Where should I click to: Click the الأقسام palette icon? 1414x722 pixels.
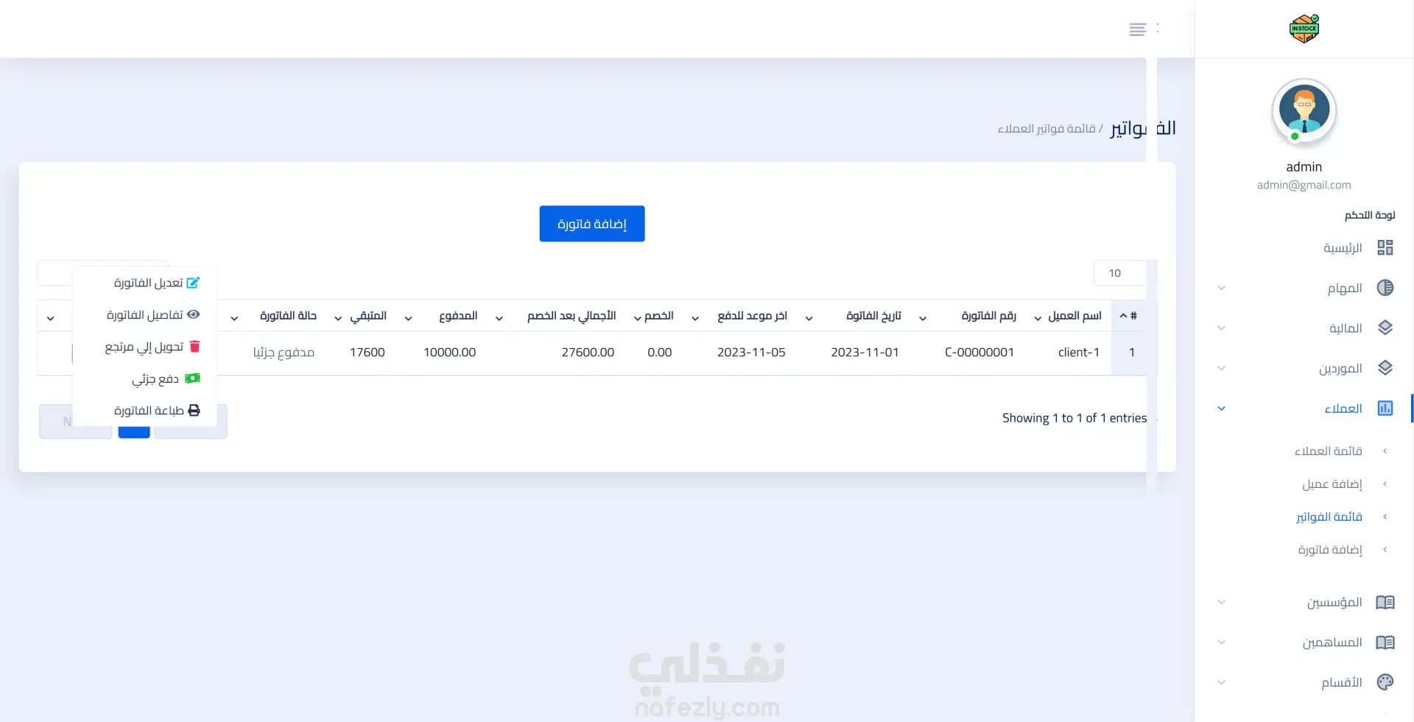tap(1385, 682)
